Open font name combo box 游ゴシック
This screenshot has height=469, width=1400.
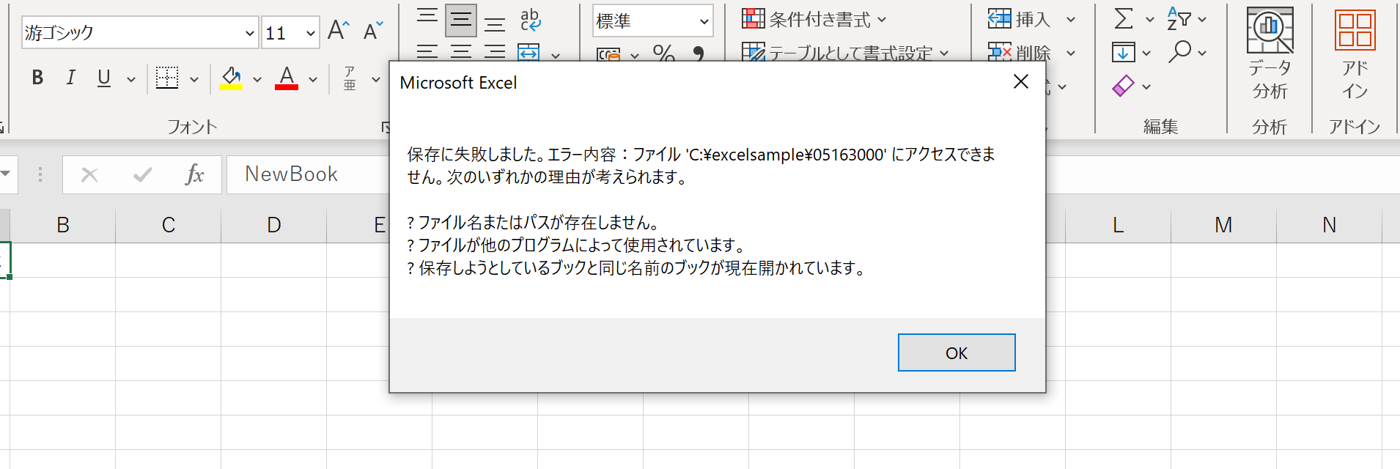(140, 32)
